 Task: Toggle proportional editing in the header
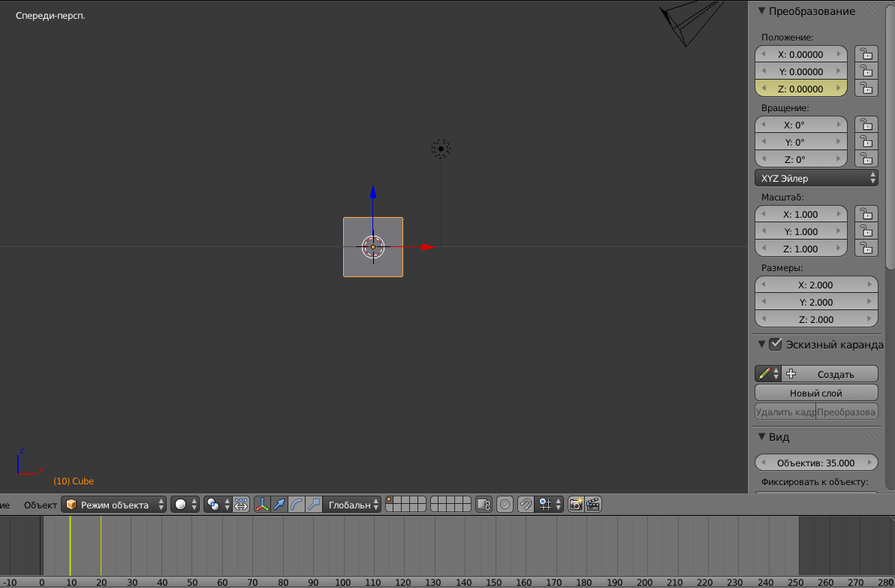click(x=505, y=505)
